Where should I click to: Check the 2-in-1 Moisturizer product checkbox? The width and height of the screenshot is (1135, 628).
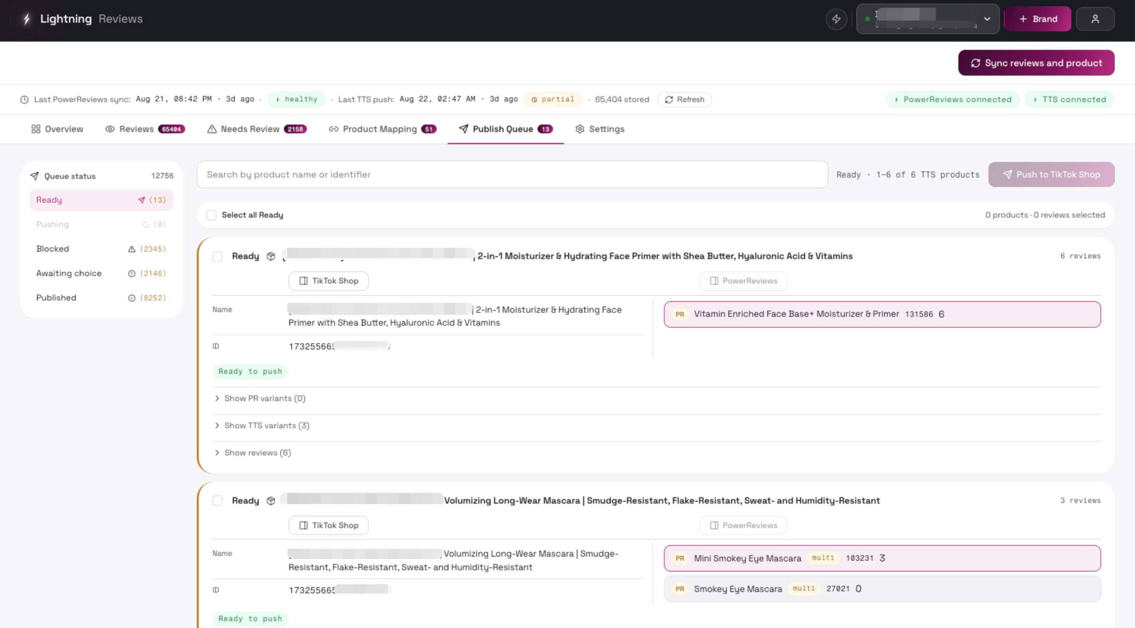pos(217,257)
